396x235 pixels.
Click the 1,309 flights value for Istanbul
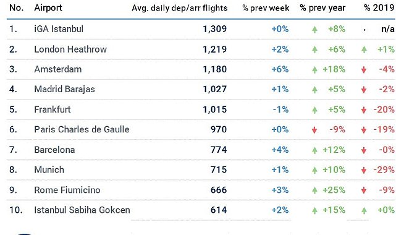coord(214,29)
